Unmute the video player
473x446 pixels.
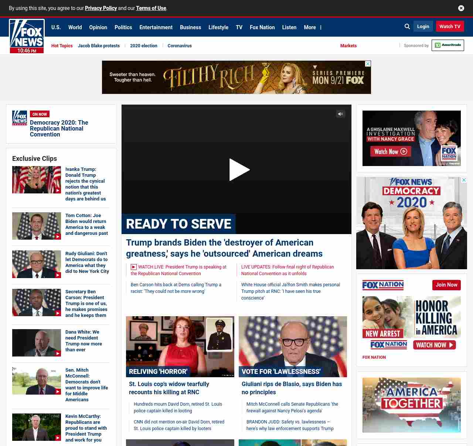(340, 114)
